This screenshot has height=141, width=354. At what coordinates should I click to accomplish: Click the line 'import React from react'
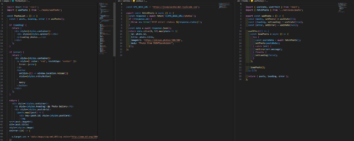23,7
